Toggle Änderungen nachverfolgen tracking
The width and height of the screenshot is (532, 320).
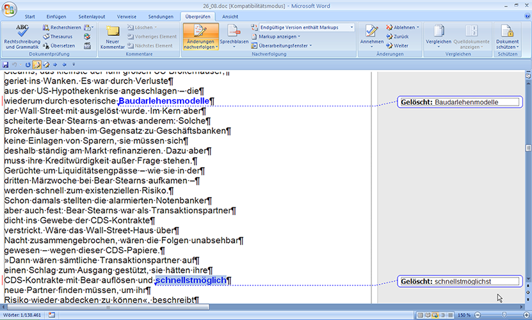200,36
